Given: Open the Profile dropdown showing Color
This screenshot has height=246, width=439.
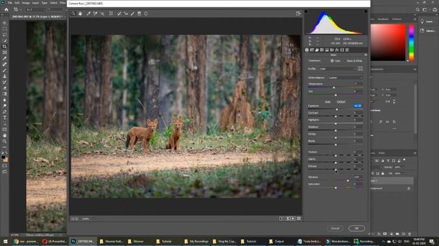Looking at the screenshot, I should point(337,68).
